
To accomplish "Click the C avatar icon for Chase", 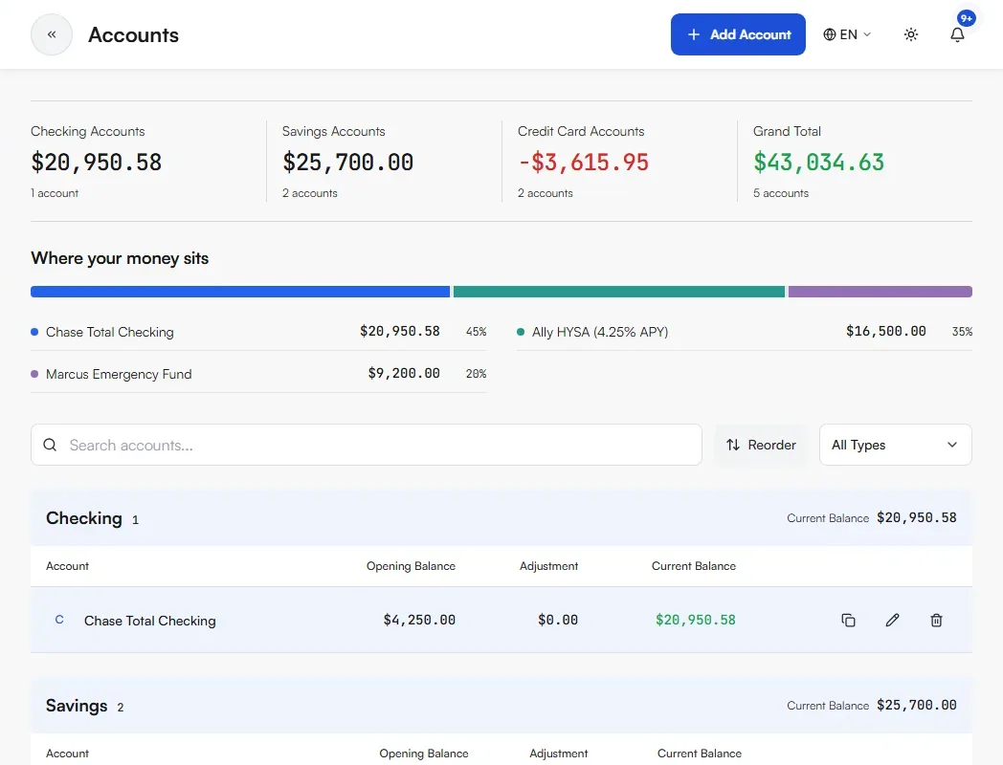I will (59, 620).
